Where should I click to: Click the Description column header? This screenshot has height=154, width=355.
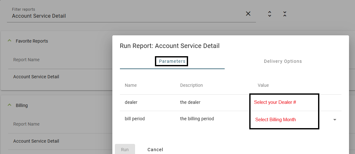click(x=191, y=86)
